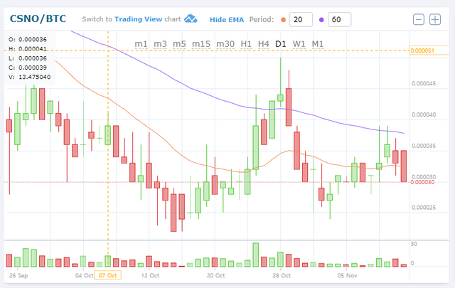This screenshot has width=455, height=288.
Task: Click the purple EMA period field showing 60
Action: 340,19
